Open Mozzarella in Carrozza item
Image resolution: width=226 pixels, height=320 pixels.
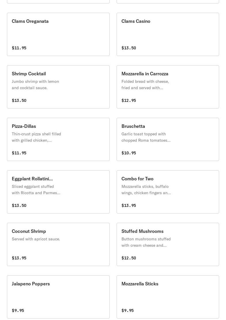point(168,87)
